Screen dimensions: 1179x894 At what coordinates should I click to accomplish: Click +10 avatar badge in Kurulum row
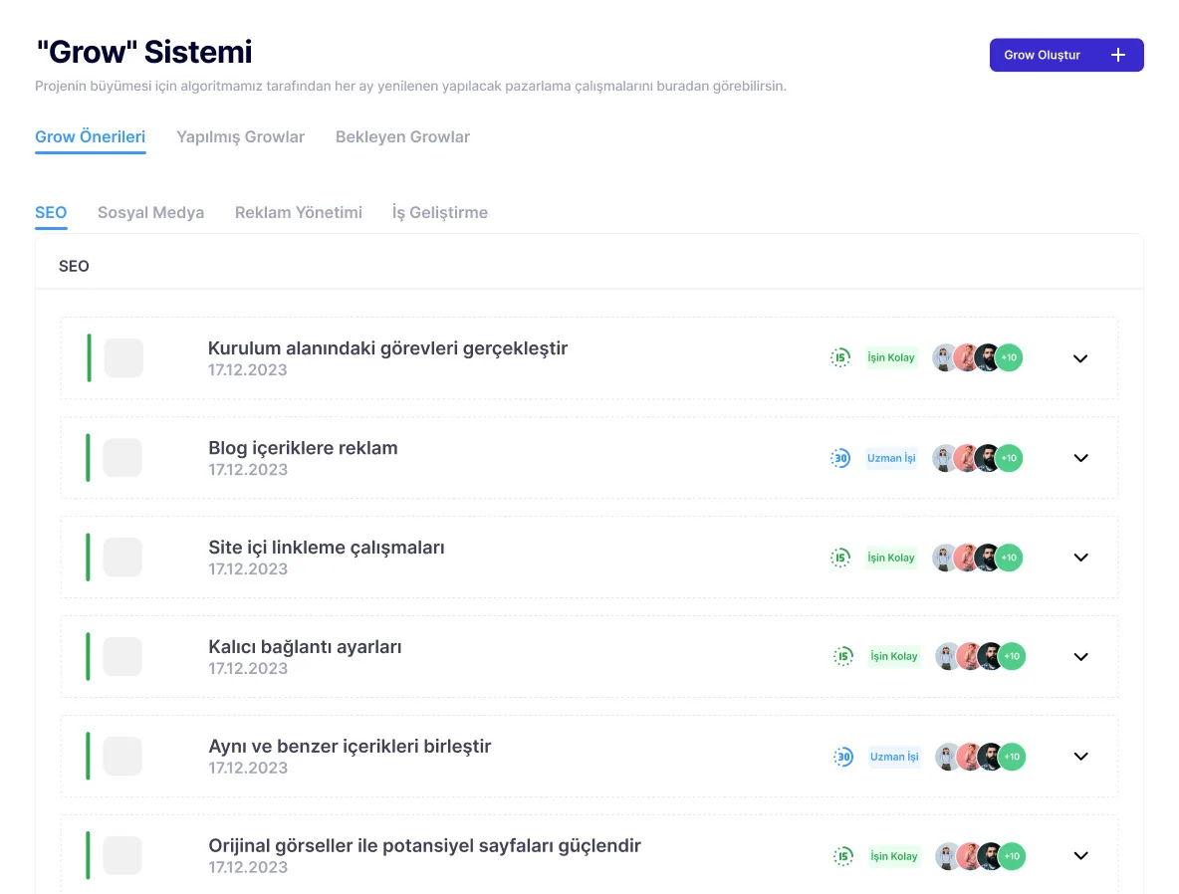point(1009,358)
